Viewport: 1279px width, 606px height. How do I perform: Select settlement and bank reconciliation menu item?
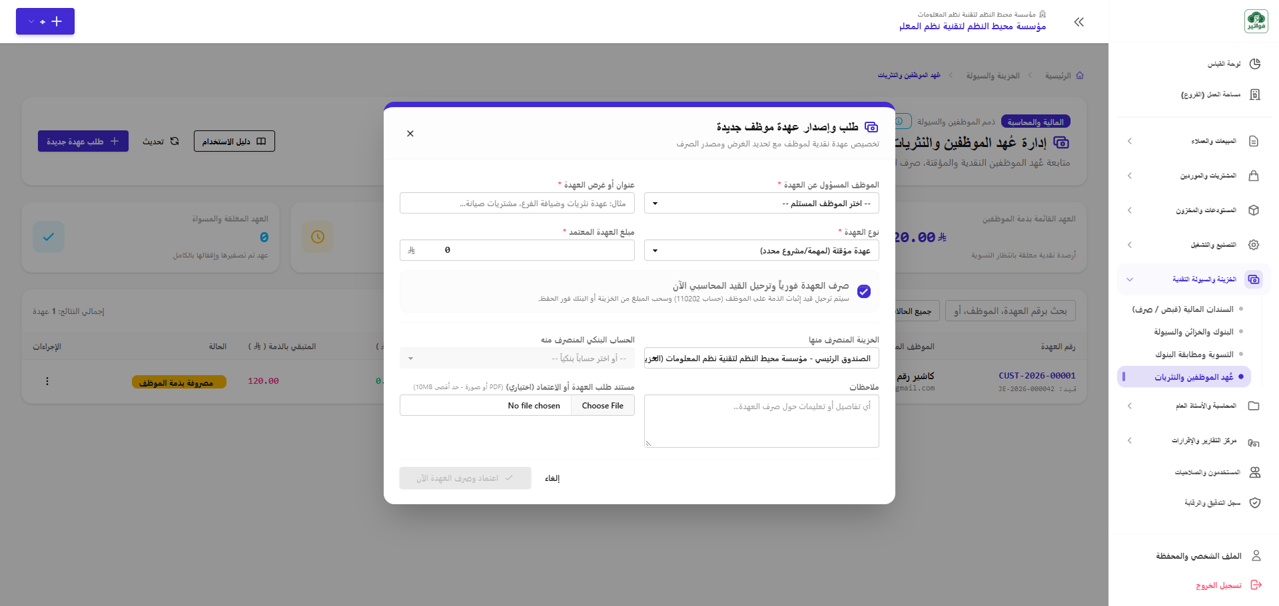click(x=1194, y=355)
